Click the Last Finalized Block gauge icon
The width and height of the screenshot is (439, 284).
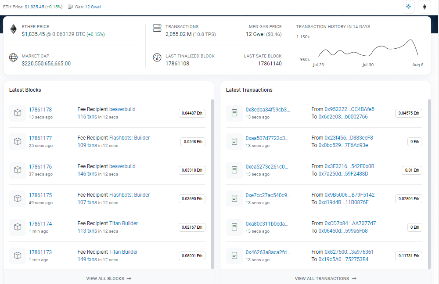point(157,58)
